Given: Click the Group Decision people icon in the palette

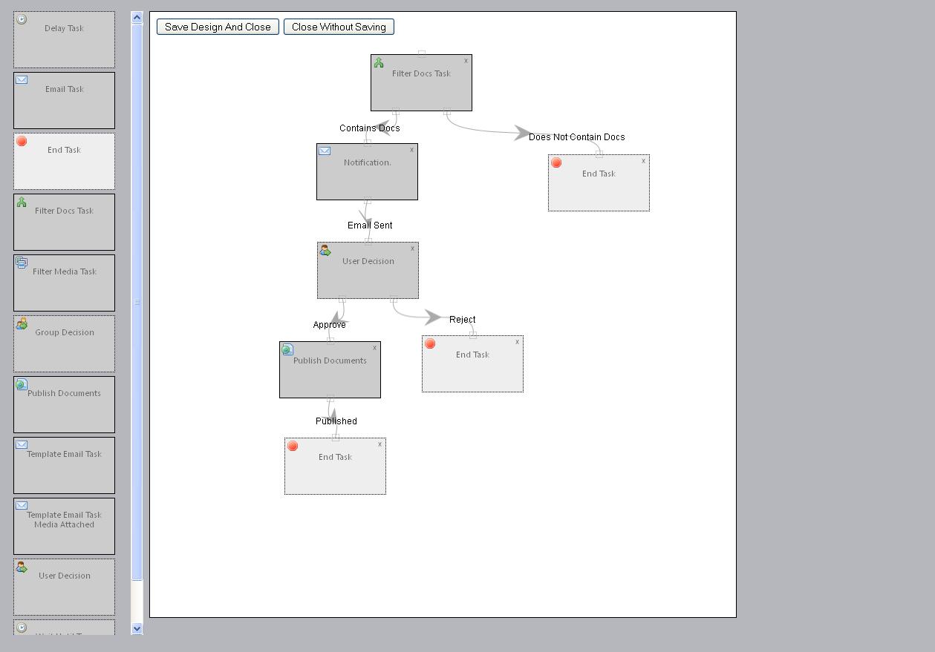Looking at the screenshot, I should (x=22, y=323).
